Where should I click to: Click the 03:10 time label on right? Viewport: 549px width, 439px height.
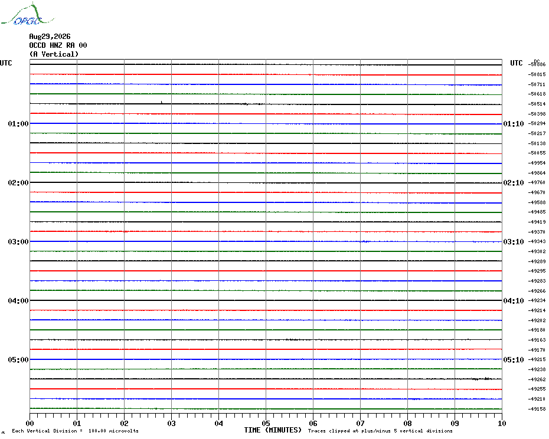pyautogui.click(x=514, y=242)
